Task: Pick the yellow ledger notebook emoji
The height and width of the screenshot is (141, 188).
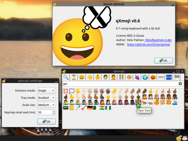Action: tap(72, 108)
